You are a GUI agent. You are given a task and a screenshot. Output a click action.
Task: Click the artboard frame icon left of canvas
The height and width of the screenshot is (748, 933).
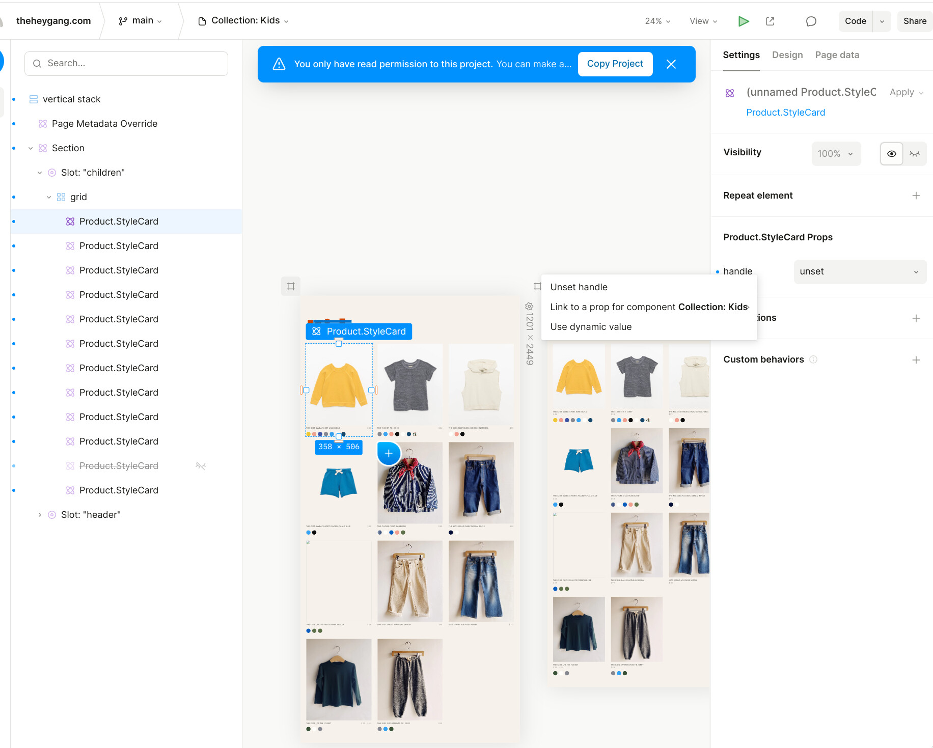(x=291, y=286)
